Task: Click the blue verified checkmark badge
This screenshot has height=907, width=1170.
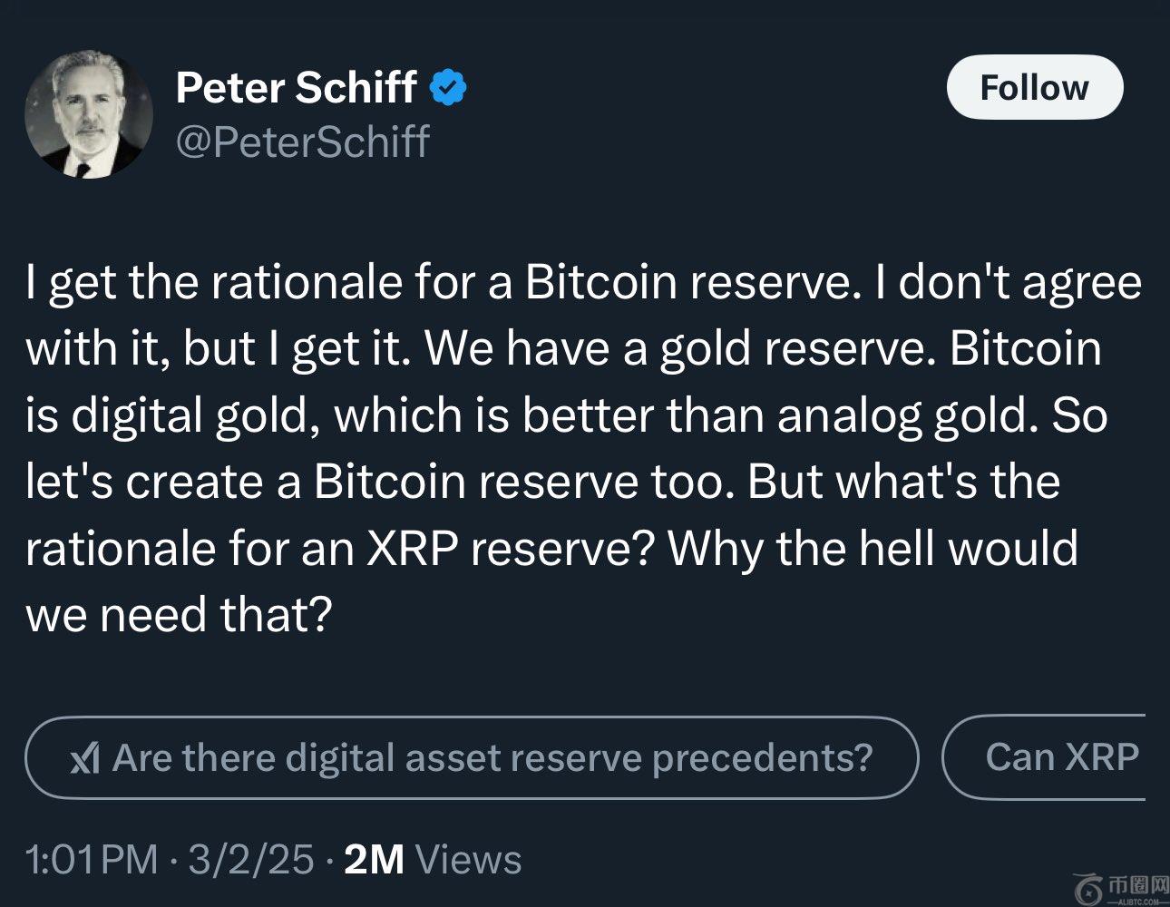Action: click(x=446, y=88)
